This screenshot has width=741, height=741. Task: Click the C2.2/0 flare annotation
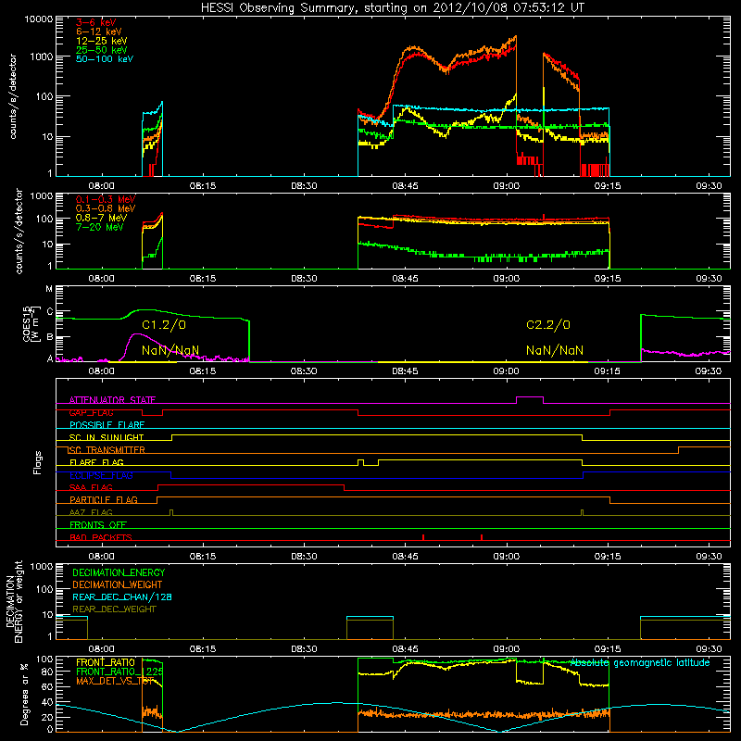tap(548, 325)
